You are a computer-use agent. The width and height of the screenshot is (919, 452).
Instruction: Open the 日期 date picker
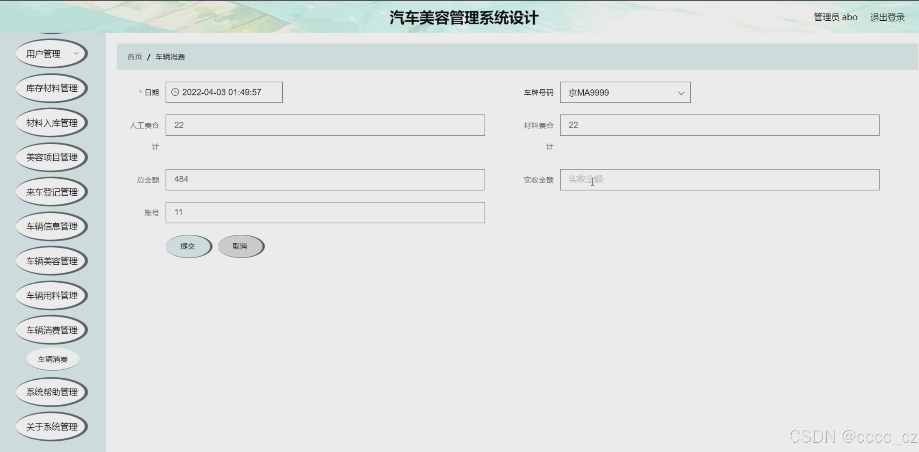click(224, 92)
